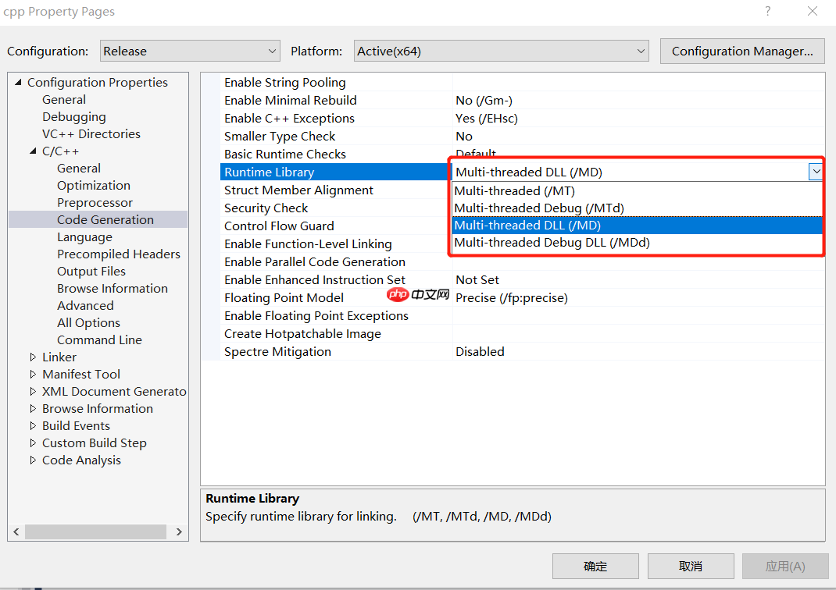The image size is (836, 590).
Task: Click the horizontal scrollbar in tree panel
Action: (96, 531)
